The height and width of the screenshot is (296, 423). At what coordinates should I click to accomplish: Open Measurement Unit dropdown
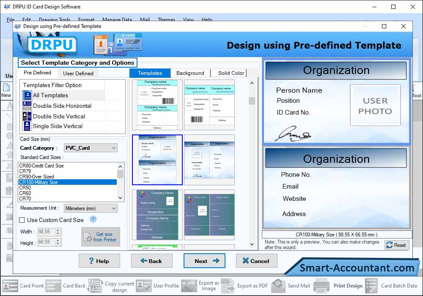[91, 208]
